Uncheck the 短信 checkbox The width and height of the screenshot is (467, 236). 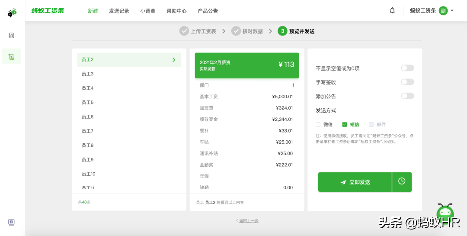(x=345, y=124)
